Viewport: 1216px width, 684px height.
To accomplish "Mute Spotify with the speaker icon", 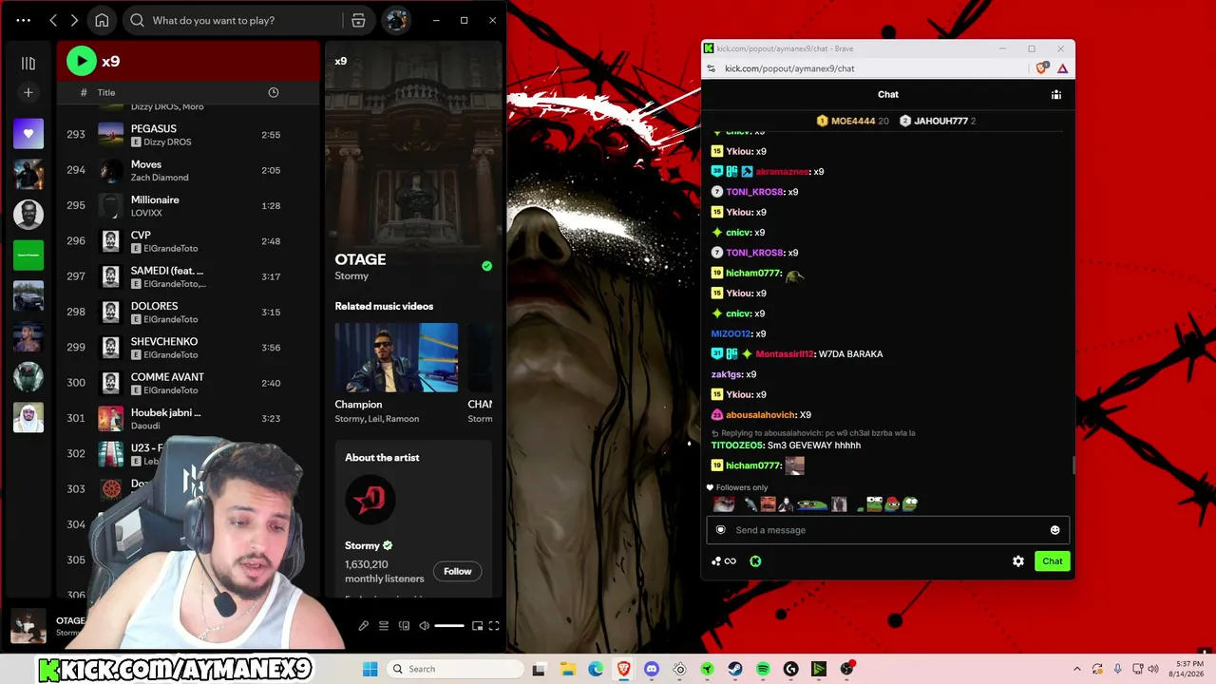I will pos(424,626).
